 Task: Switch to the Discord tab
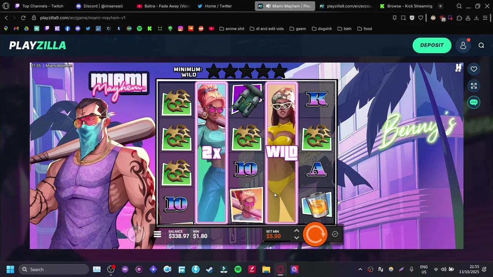tap(99, 6)
